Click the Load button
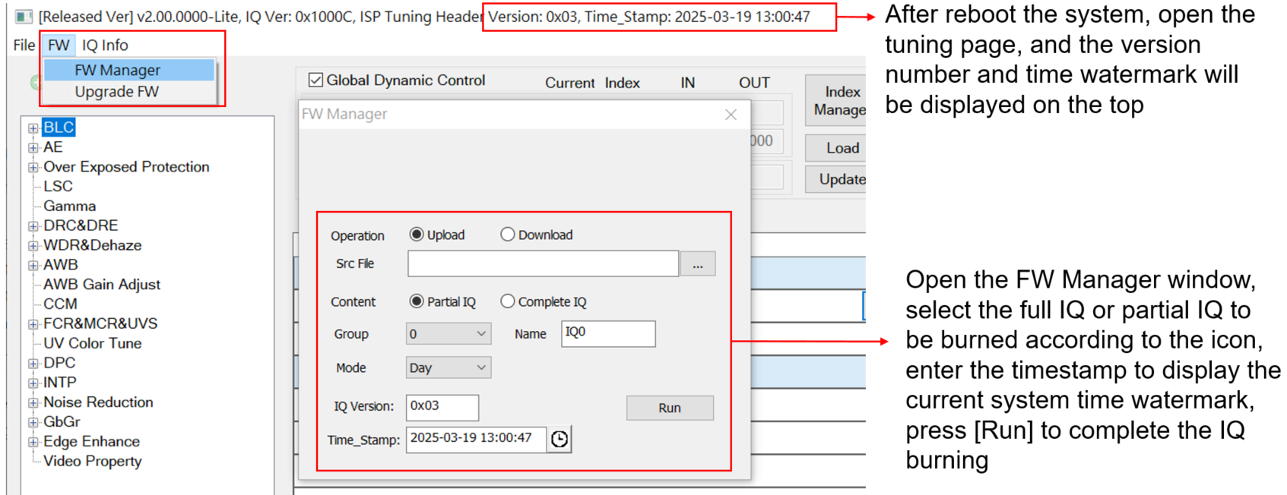This screenshot has width=1287, height=495. coord(842,148)
